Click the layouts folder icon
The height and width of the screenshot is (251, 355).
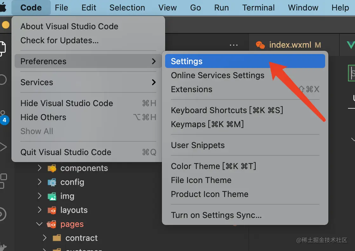coord(52,210)
